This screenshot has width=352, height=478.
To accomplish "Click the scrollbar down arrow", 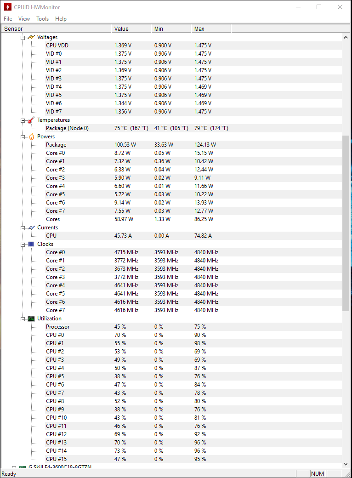I will point(346,464).
